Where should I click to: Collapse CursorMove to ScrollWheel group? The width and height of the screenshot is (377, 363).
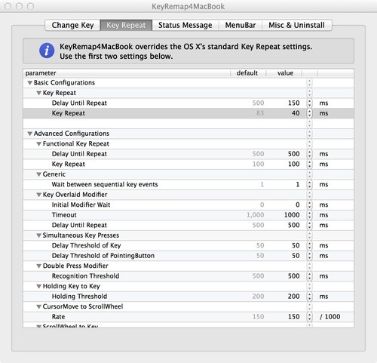pos(38,306)
